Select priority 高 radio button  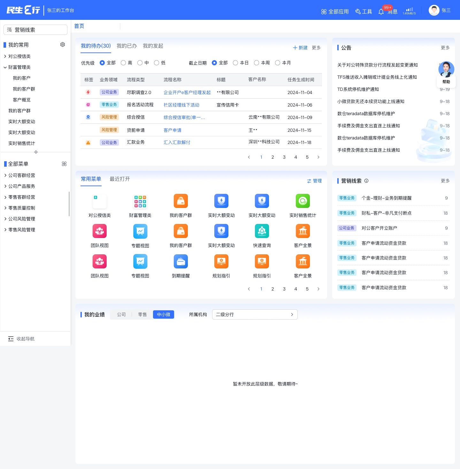click(123, 63)
